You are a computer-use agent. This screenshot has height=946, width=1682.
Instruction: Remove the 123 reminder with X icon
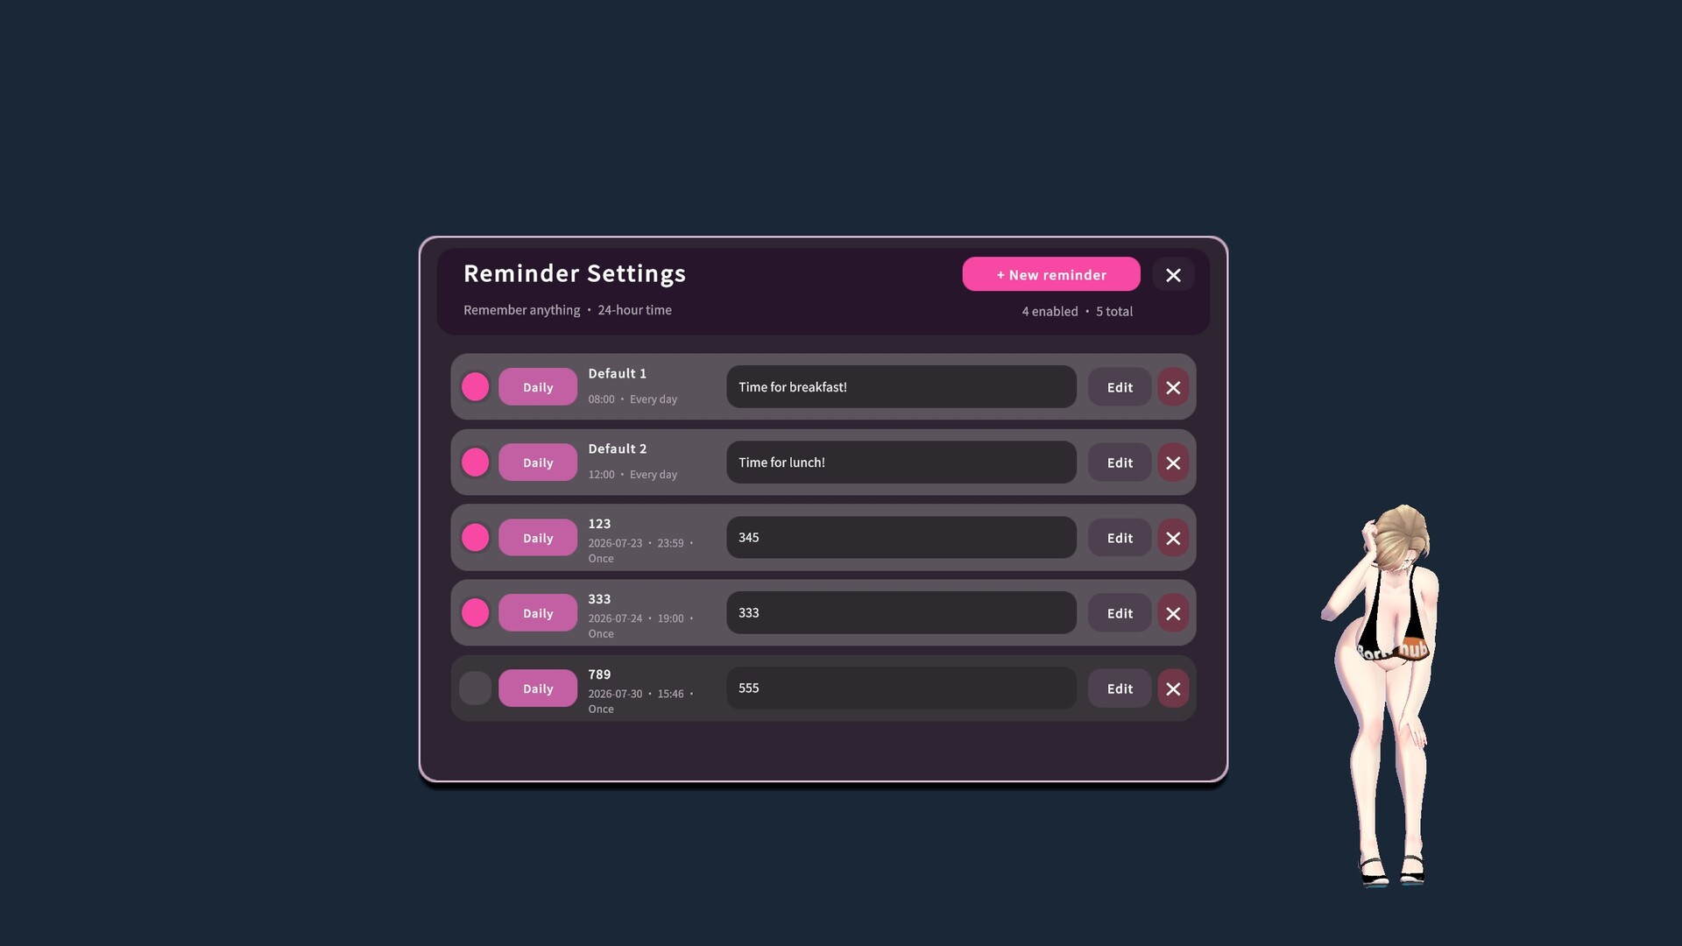coord(1173,538)
